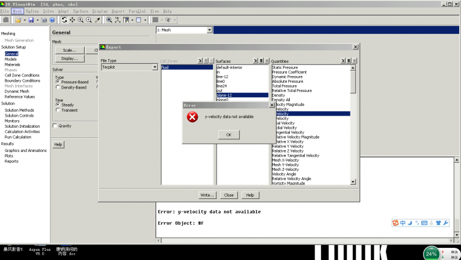Open the Report menu
The width and height of the screenshot is (461, 260).
pyautogui.click(x=118, y=11)
